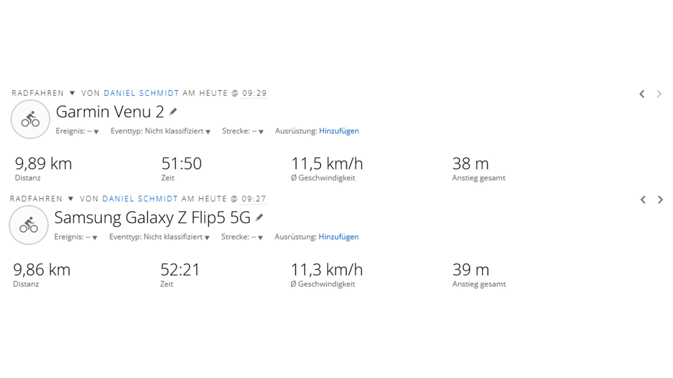Expand Strecke dropdown under Garmin Venu 2
Image resolution: width=673 pixels, height=378 pixels.
261,132
